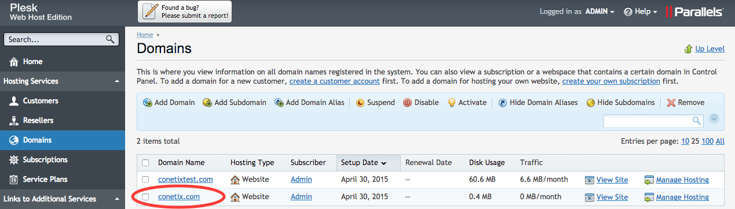Open Home in the sidebar
This screenshot has width=735, height=209.
[x=63, y=62]
